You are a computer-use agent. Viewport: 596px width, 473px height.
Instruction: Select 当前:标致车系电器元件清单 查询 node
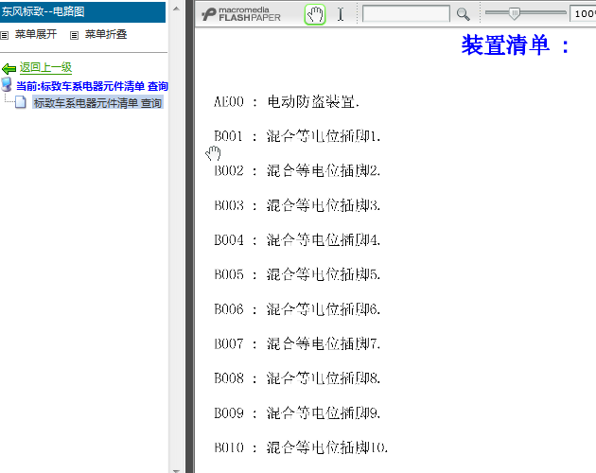[x=92, y=86]
